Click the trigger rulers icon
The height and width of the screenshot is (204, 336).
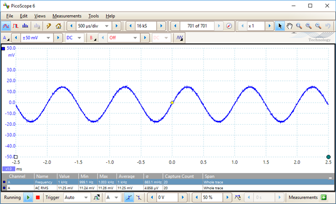238,197
